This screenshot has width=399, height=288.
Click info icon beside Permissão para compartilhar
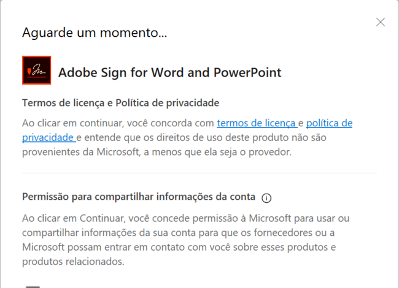pos(266,198)
